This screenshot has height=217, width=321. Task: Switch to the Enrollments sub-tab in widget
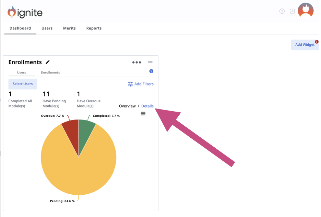(x=50, y=72)
